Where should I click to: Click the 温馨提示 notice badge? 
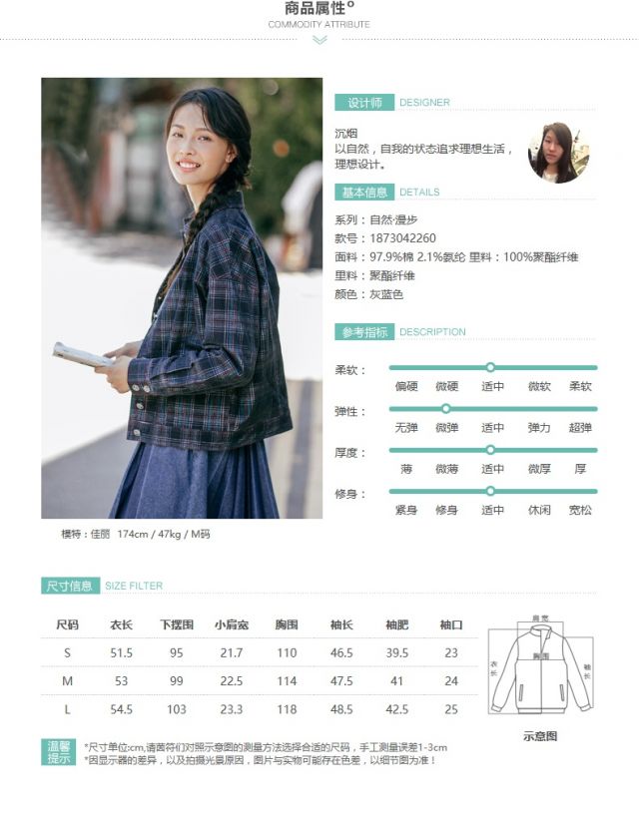[59, 752]
